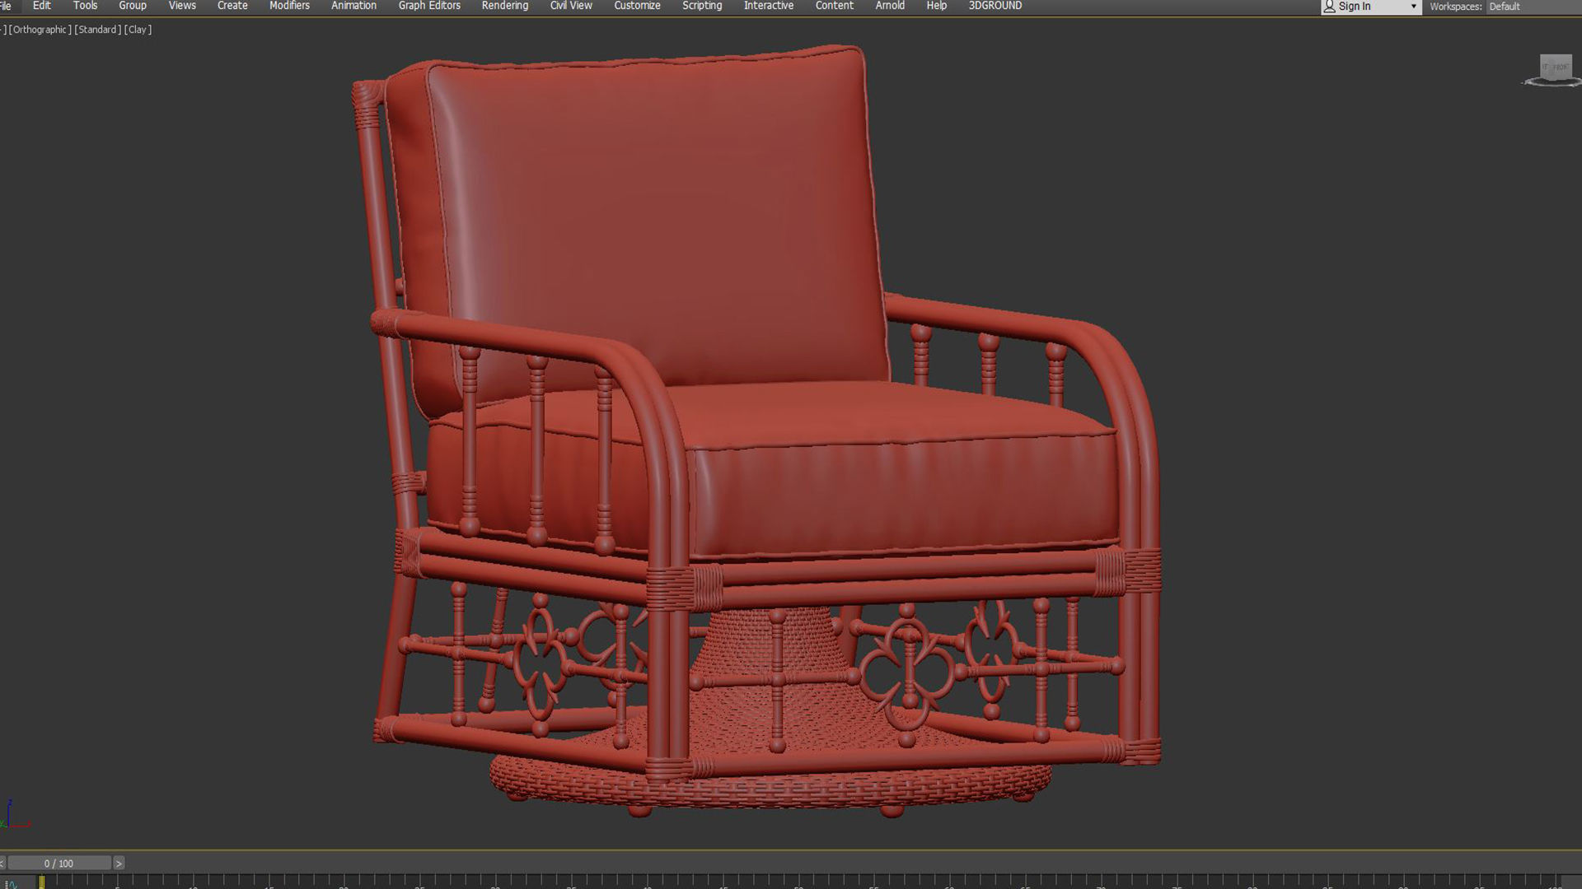
Task: Expand the Sign In dropdown arrow
Action: coord(1413,7)
